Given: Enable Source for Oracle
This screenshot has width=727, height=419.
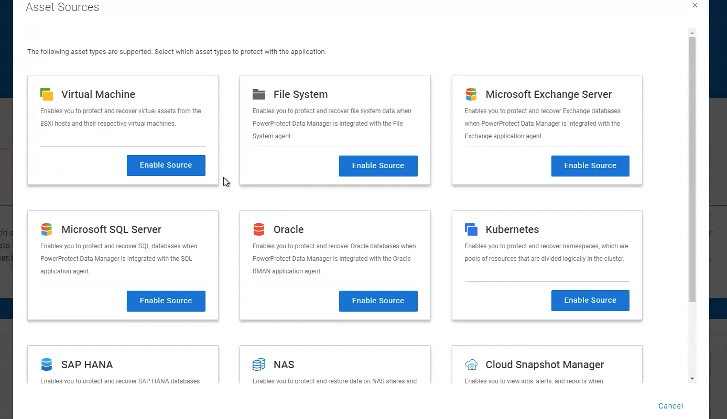Looking at the screenshot, I should [378, 301].
